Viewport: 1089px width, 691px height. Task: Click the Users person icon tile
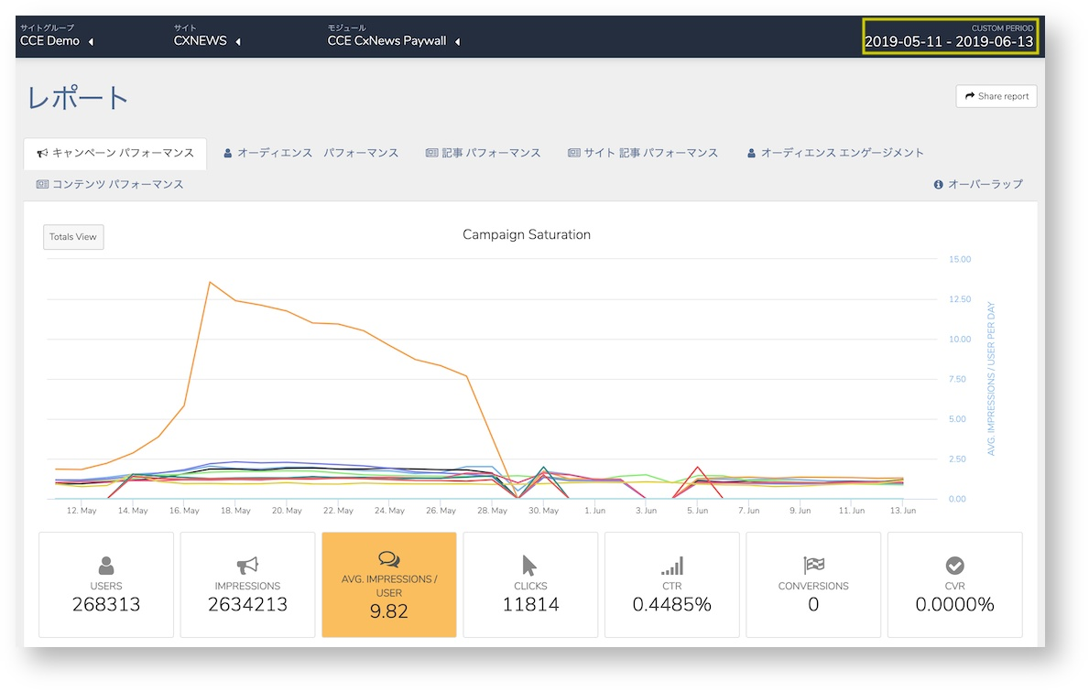(x=106, y=566)
